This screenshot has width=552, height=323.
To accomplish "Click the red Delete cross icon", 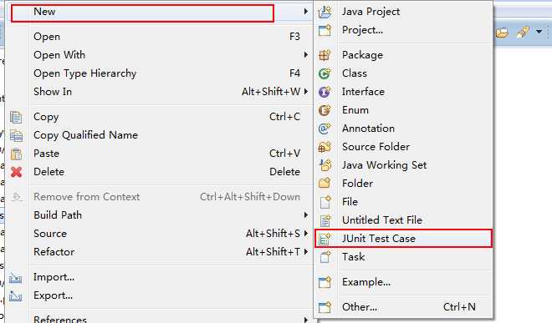I will click(16, 172).
